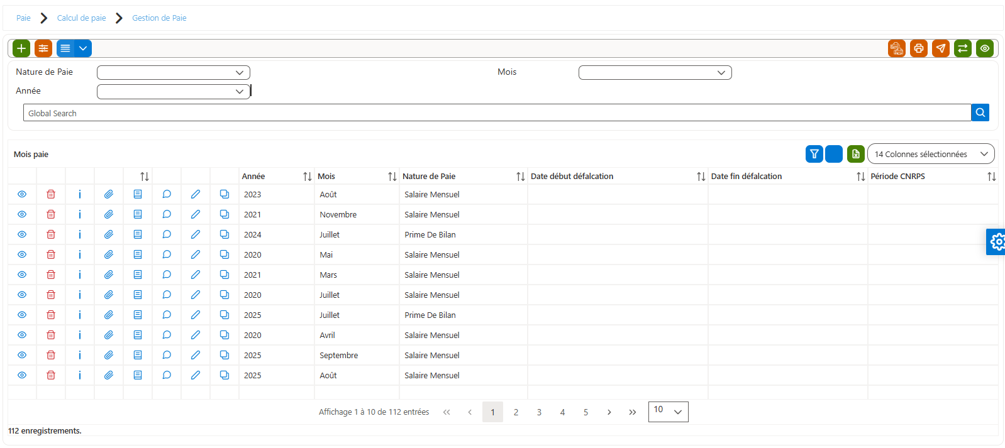
Task: Click the blank blue button beside filter
Action: pyautogui.click(x=834, y=154)
